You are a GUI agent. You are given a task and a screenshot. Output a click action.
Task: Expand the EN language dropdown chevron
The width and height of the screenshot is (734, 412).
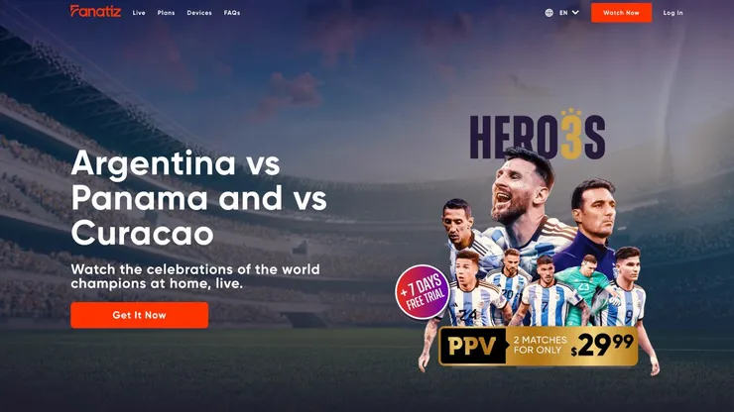(575, 13)
